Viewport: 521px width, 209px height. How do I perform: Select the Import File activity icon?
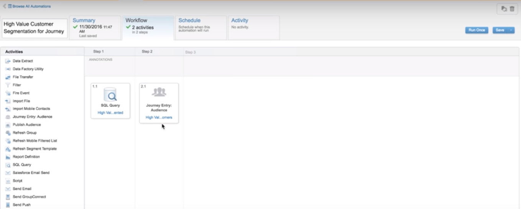tap(8, 101)
